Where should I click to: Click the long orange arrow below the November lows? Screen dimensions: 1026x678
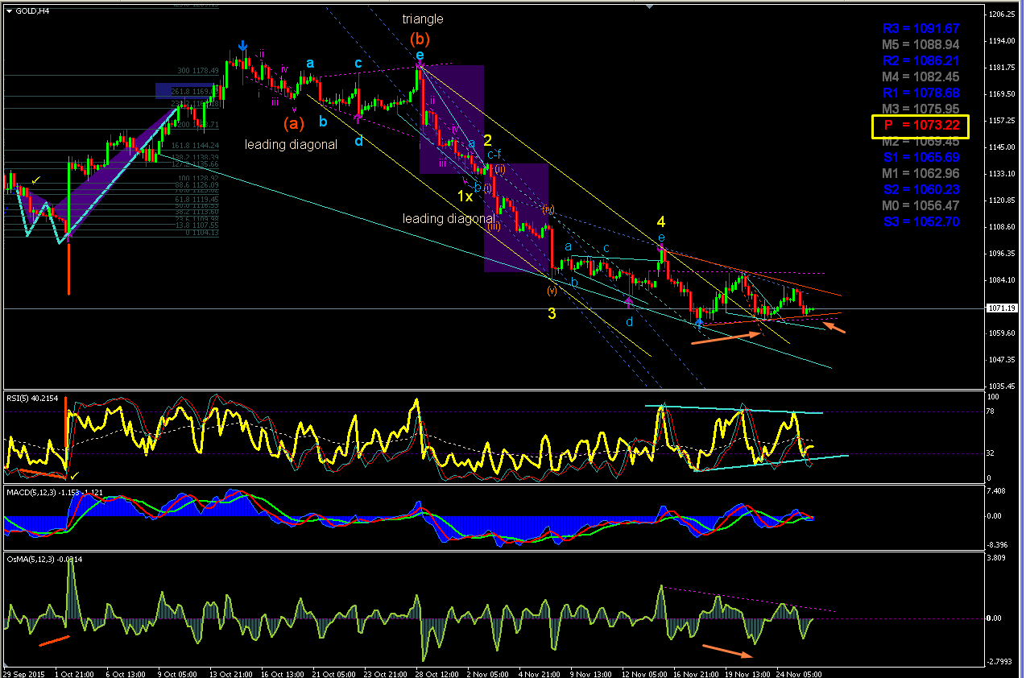(725, 336)
